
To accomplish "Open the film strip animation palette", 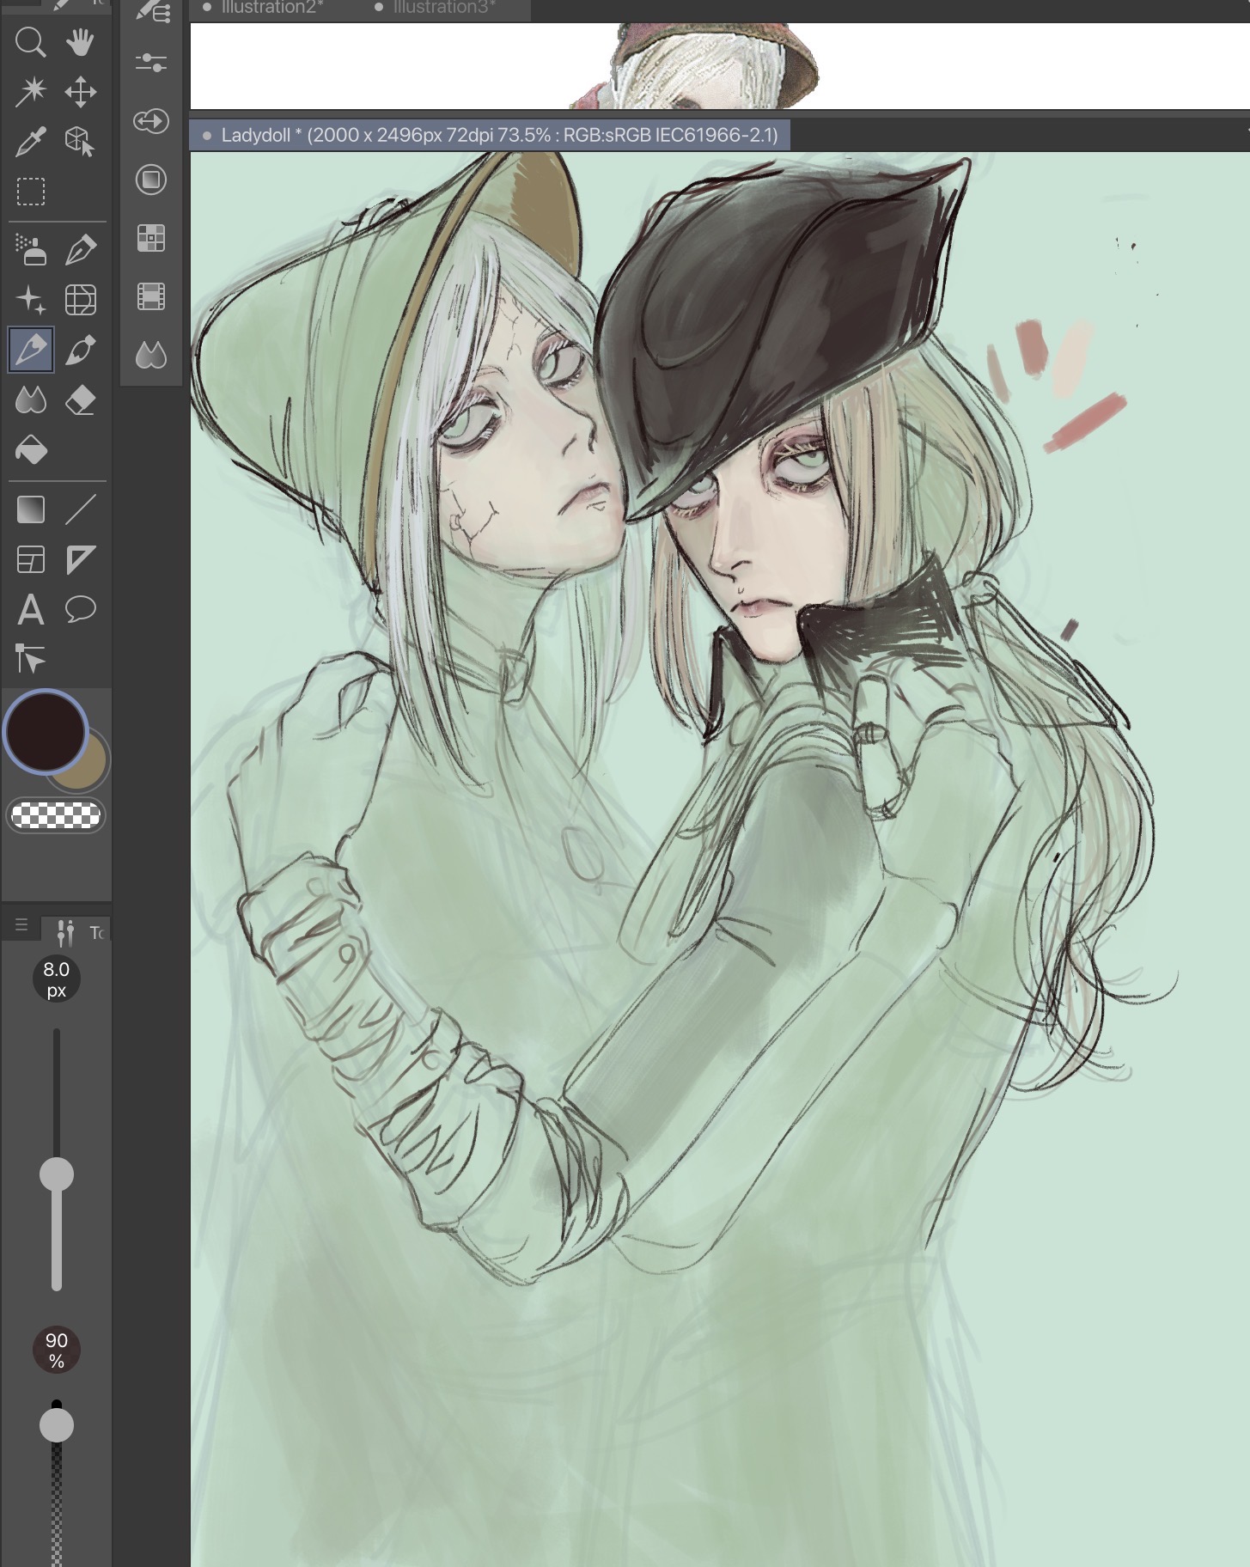I will pyautogui.click(x=151, y=297).
